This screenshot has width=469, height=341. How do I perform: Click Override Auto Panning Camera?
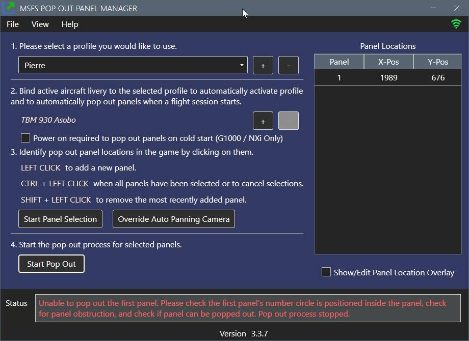(173, 219)
